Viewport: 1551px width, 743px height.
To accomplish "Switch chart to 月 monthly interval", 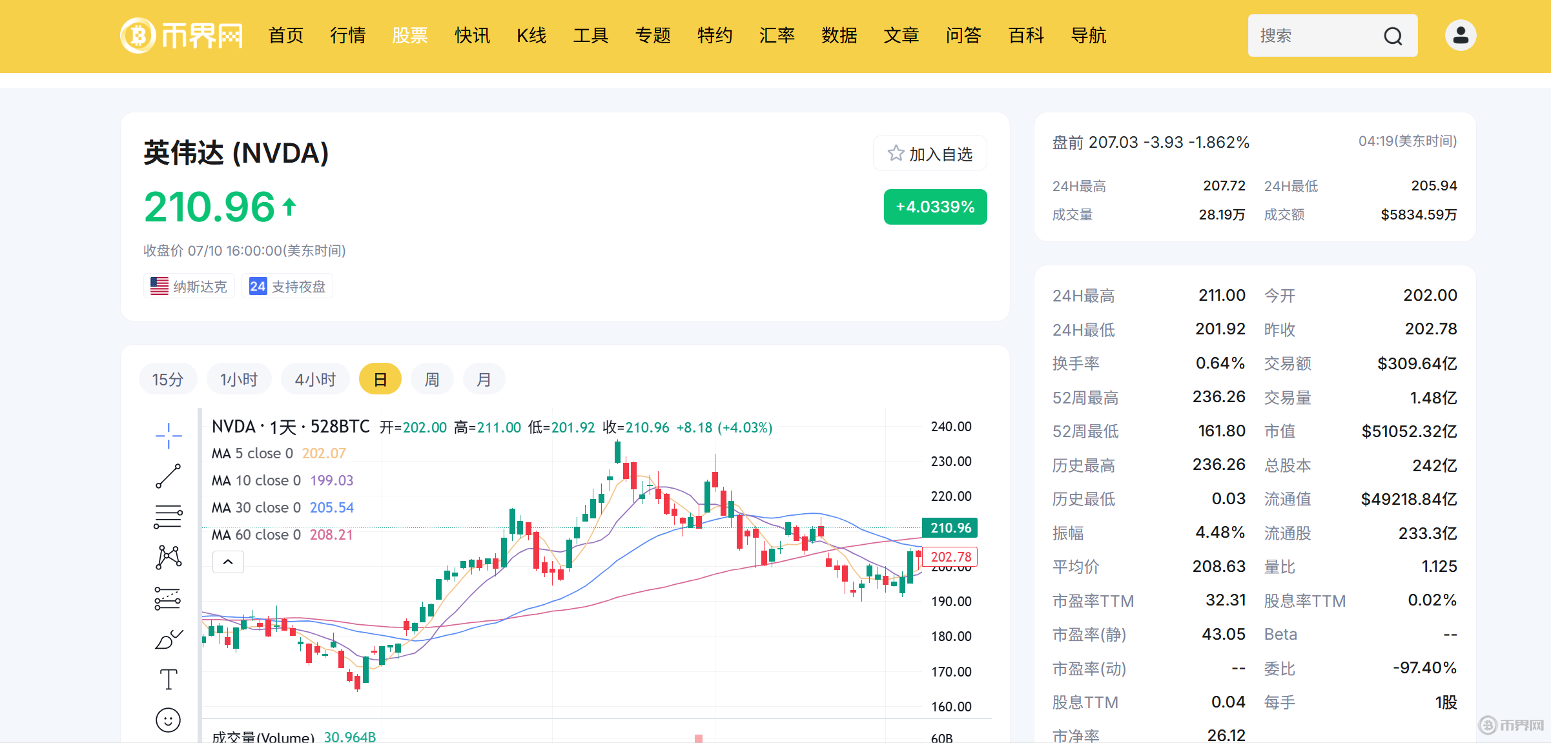I will coord(484,380).
